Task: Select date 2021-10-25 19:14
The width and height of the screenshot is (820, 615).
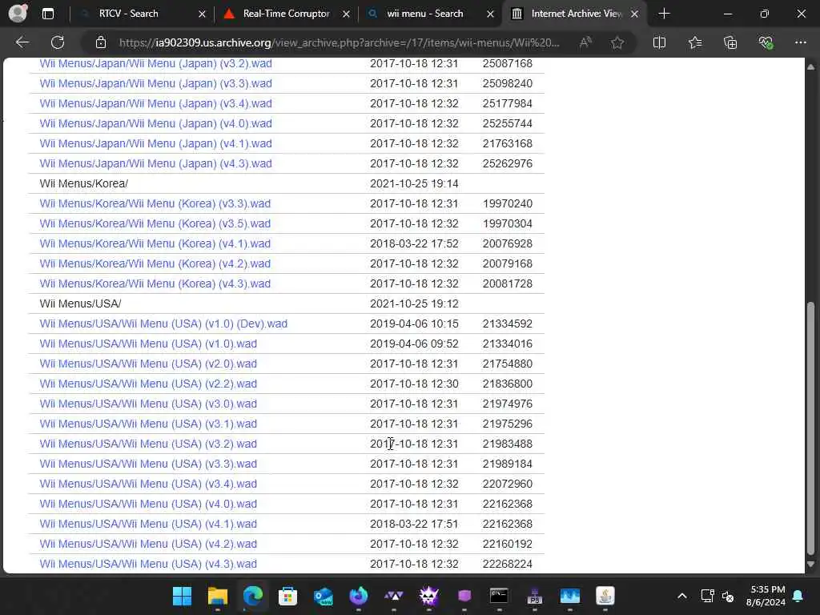Action: [x=414, y=183]
